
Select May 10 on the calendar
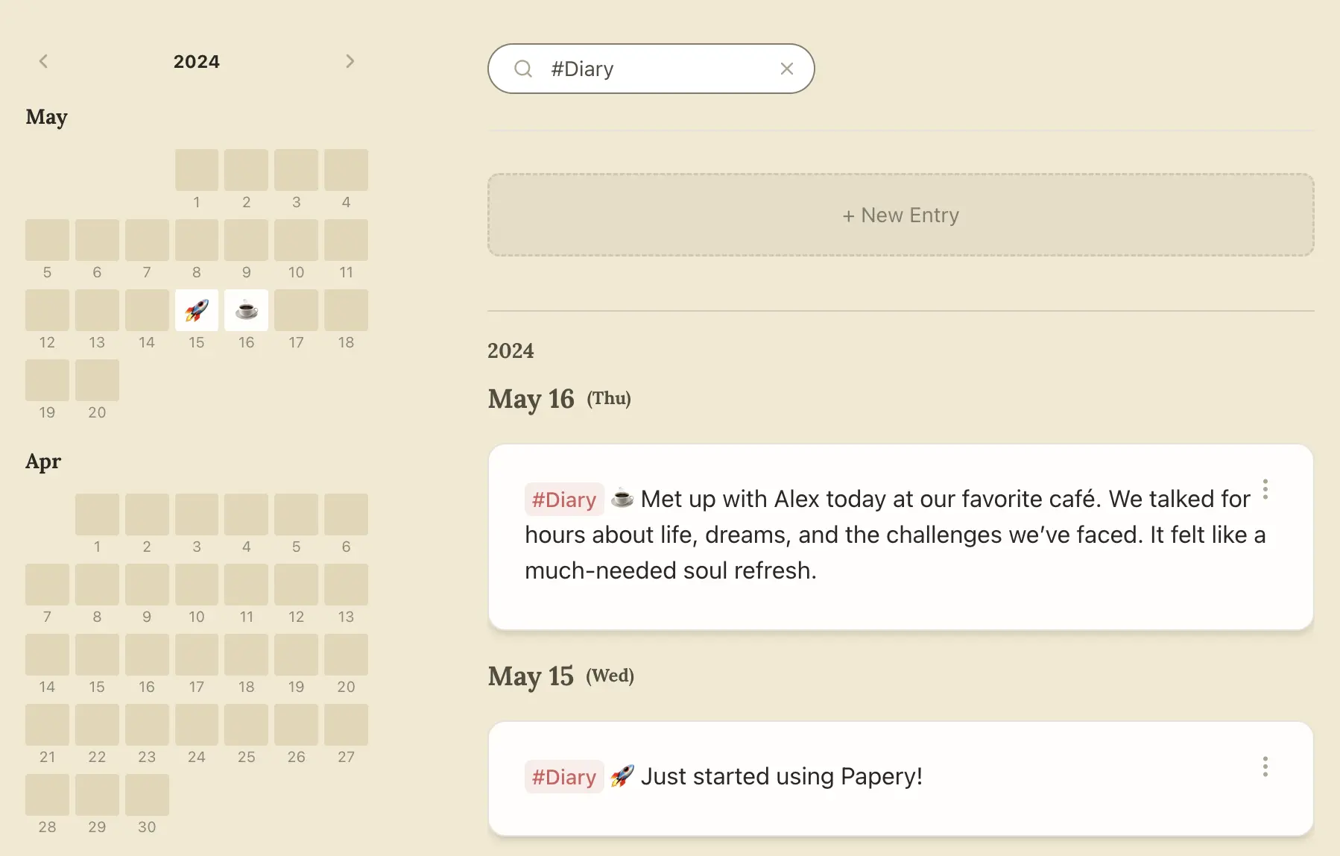point(296,240)
